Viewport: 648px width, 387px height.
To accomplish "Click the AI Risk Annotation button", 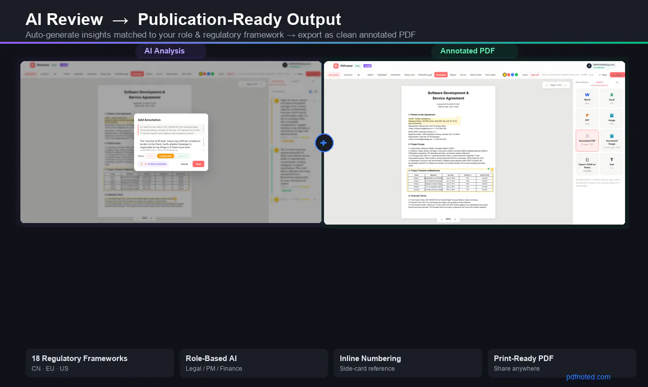I will [x=153, y=164].
